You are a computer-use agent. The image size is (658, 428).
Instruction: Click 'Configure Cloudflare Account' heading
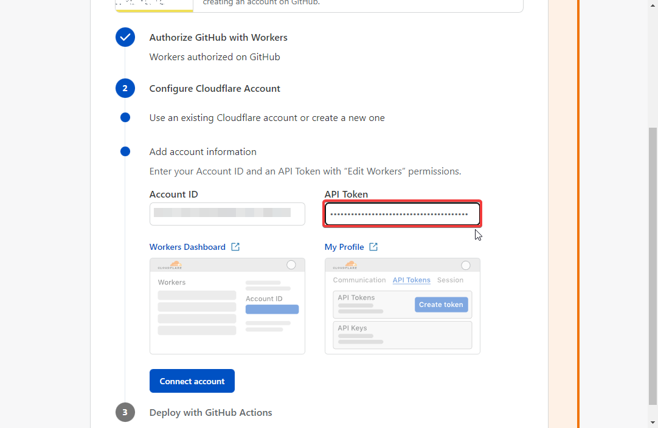tap(215, 89)
